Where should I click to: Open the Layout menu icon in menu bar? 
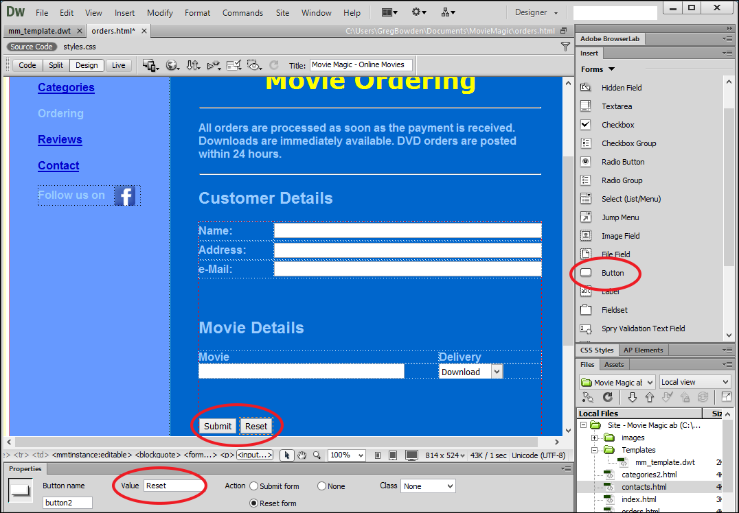pyautogui.click(x=389, y=13)
